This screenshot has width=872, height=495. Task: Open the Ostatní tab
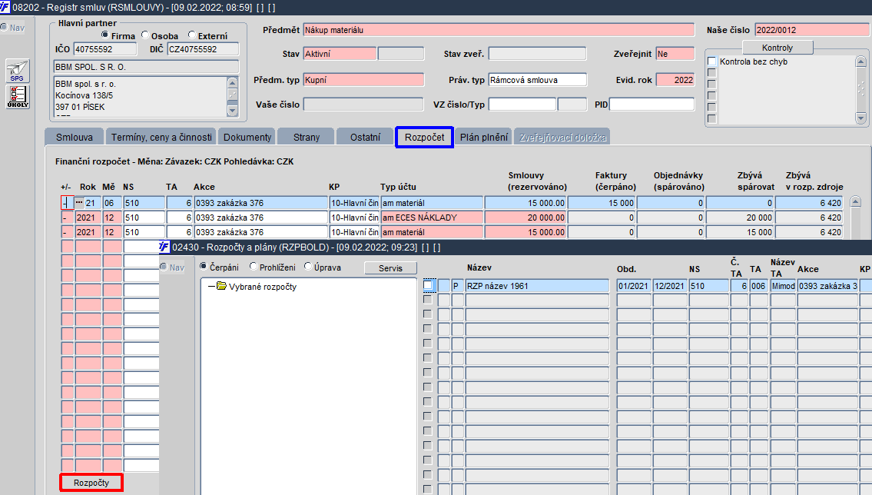(x=366, y=137)
